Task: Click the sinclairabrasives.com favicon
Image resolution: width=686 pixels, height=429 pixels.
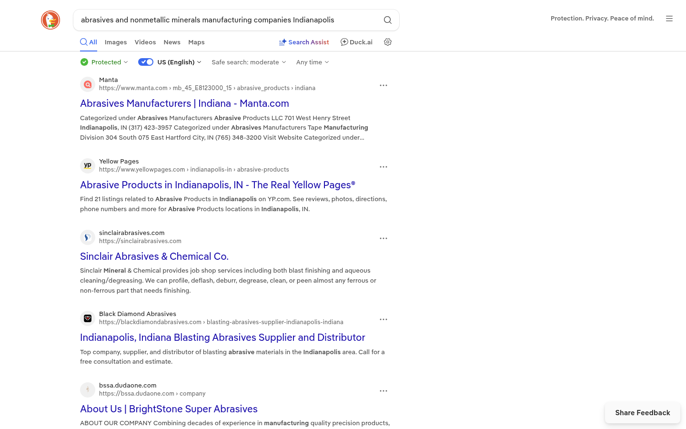Action: [x=88, y=237]
